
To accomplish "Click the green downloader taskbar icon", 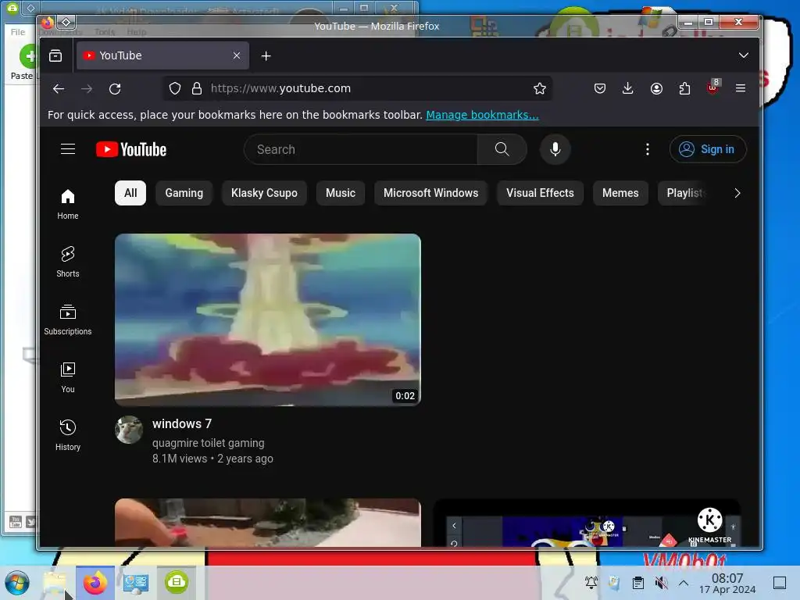I will [x=177, y=583].
